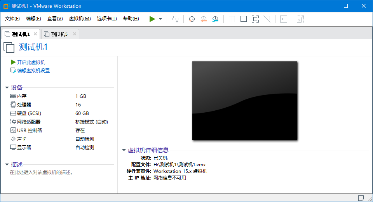Click the 1 GB memory value
The width and height of the screenshot is (373, 202).
[x=81, y=96]
